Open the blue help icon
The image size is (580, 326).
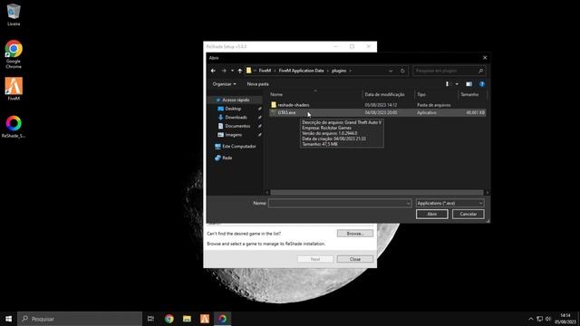(482, 84)
